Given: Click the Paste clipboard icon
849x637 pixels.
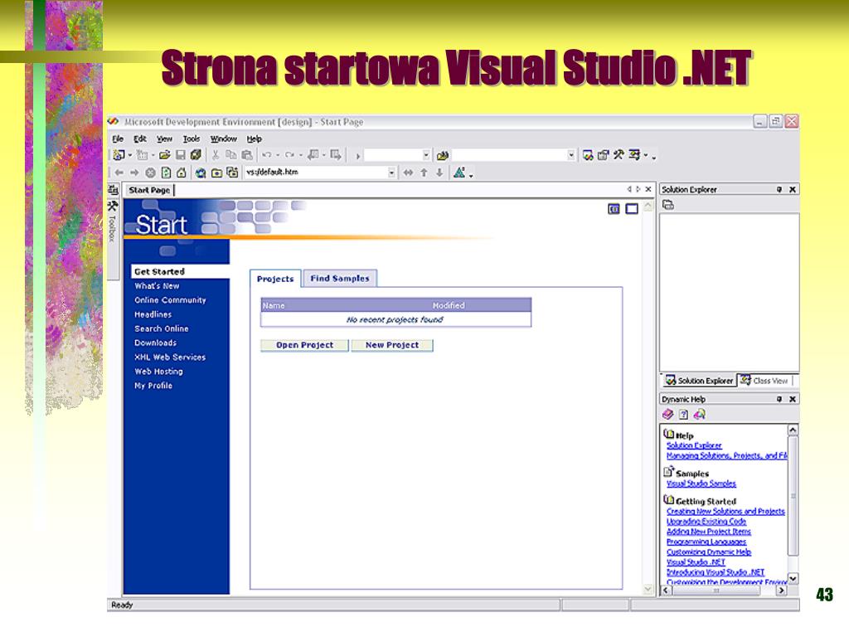Looking at the screenshot, I should coord(247,155).
